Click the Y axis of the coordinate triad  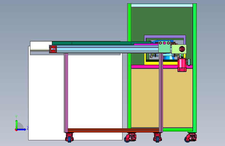coord(17,124)
